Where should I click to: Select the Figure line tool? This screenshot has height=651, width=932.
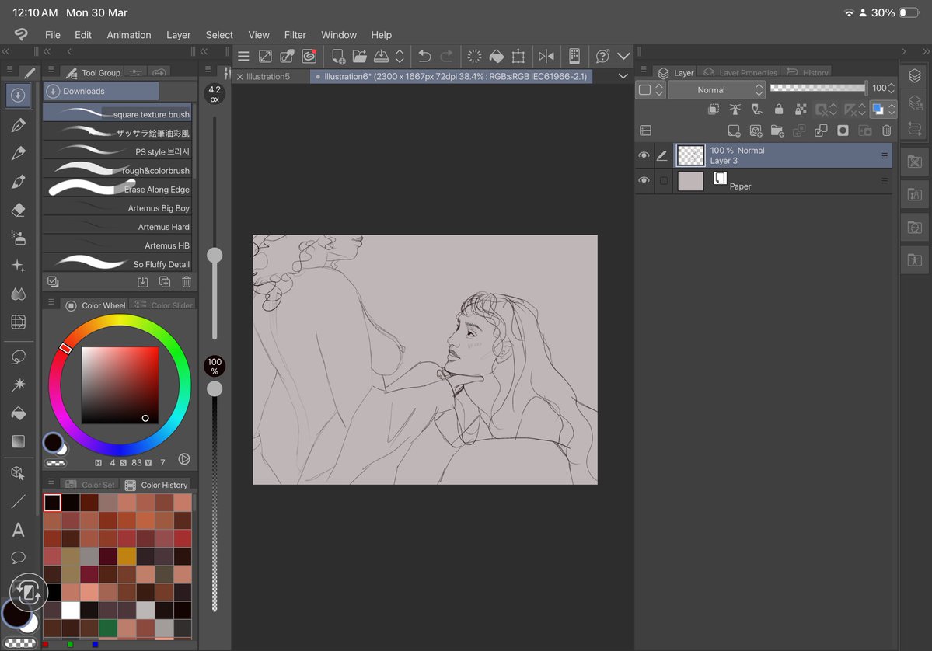coord(19,501)
